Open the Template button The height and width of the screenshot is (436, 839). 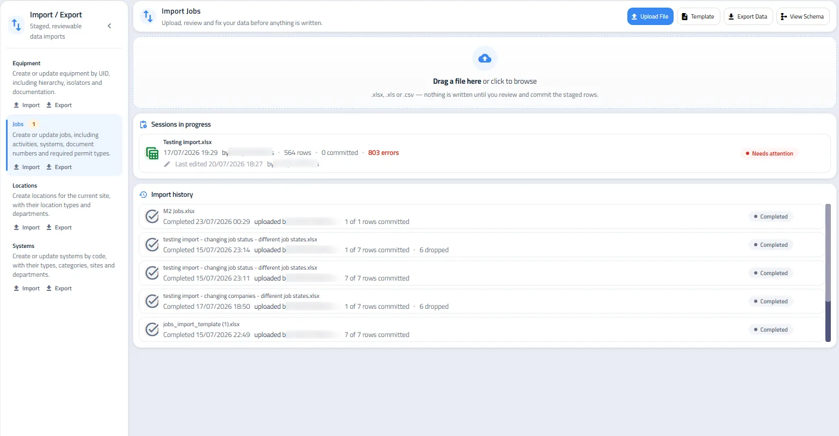click(699, 16)
